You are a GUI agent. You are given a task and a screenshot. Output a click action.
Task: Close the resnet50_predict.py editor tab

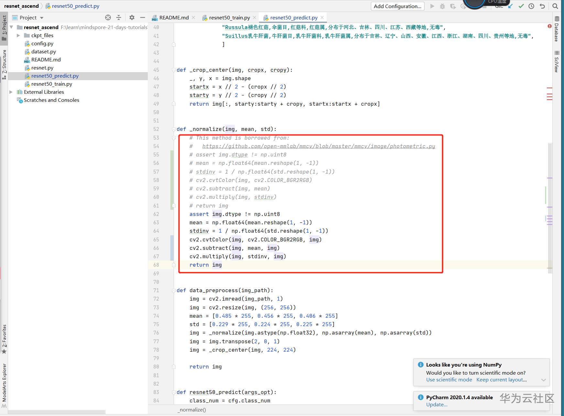coord(322,17)
